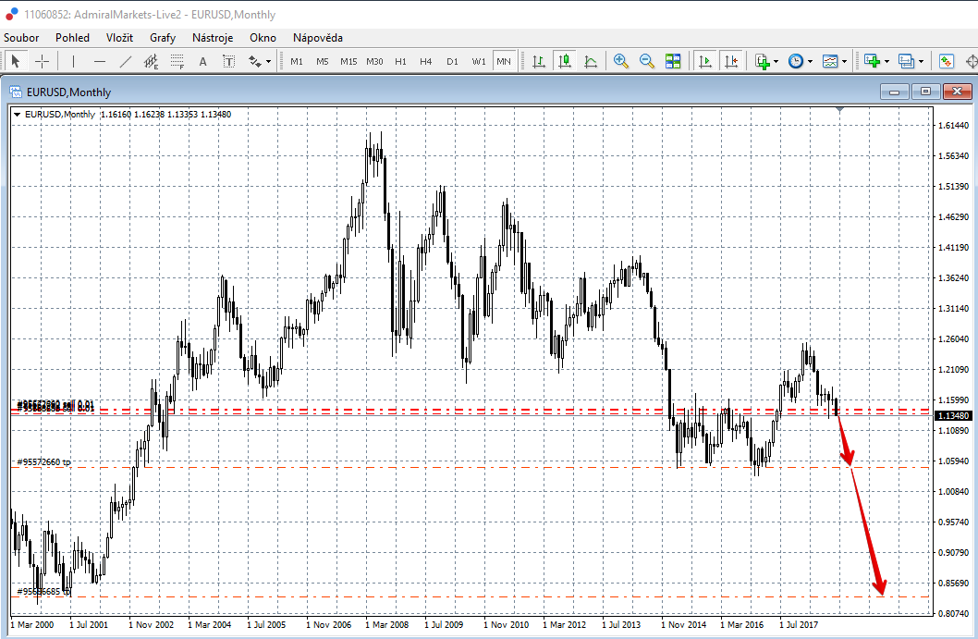
Task: Pick the Trendline drawing tool
Action: coord(126,61)
